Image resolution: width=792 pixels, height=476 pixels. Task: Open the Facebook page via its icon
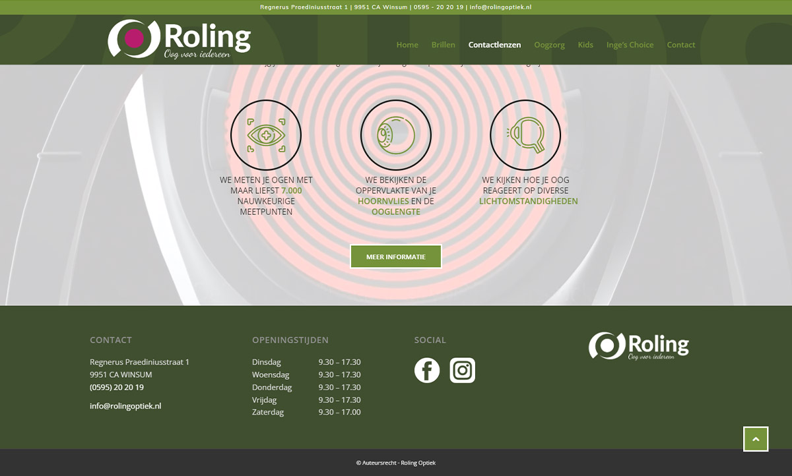click(426, 370)
